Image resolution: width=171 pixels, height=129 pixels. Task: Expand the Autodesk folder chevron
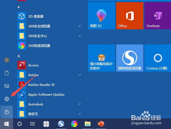tap(80, 104)
